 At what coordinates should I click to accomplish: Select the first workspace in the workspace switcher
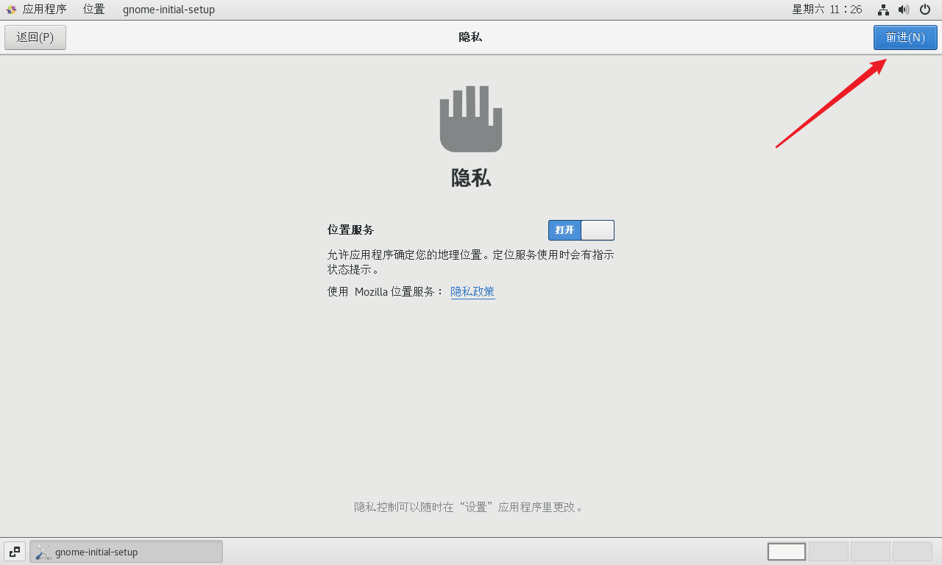pyautogui.click(x=786, y=551)
